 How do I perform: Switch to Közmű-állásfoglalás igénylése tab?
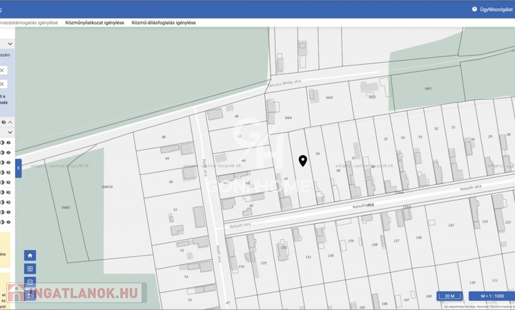tap(164, 23)
